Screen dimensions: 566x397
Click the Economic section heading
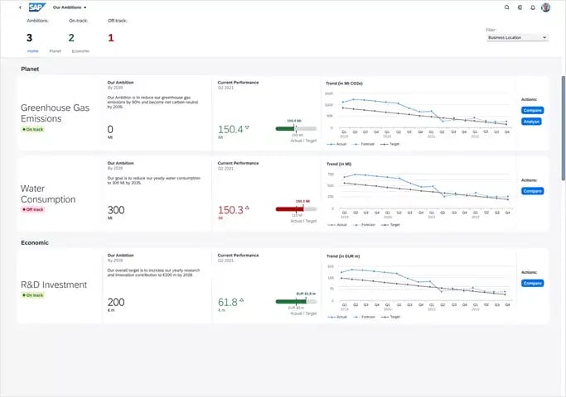pos(35,242)
